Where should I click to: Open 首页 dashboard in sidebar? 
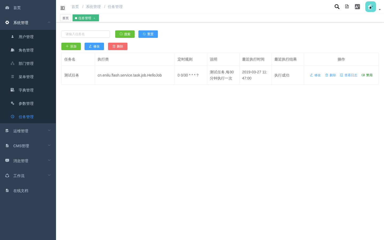[x=28, y=8]
